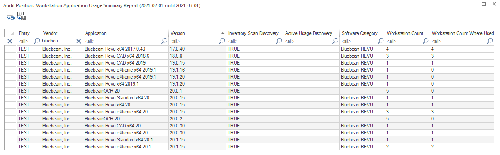
Task: Export the grid to web format icon
Action: click(x=10, y=16)
